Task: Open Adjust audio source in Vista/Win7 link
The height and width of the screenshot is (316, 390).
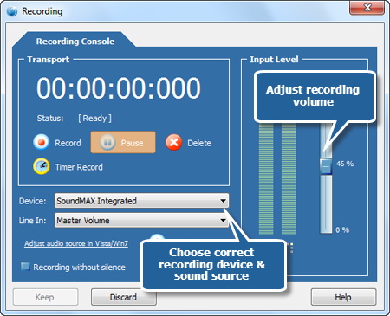Action: point(76,243)
